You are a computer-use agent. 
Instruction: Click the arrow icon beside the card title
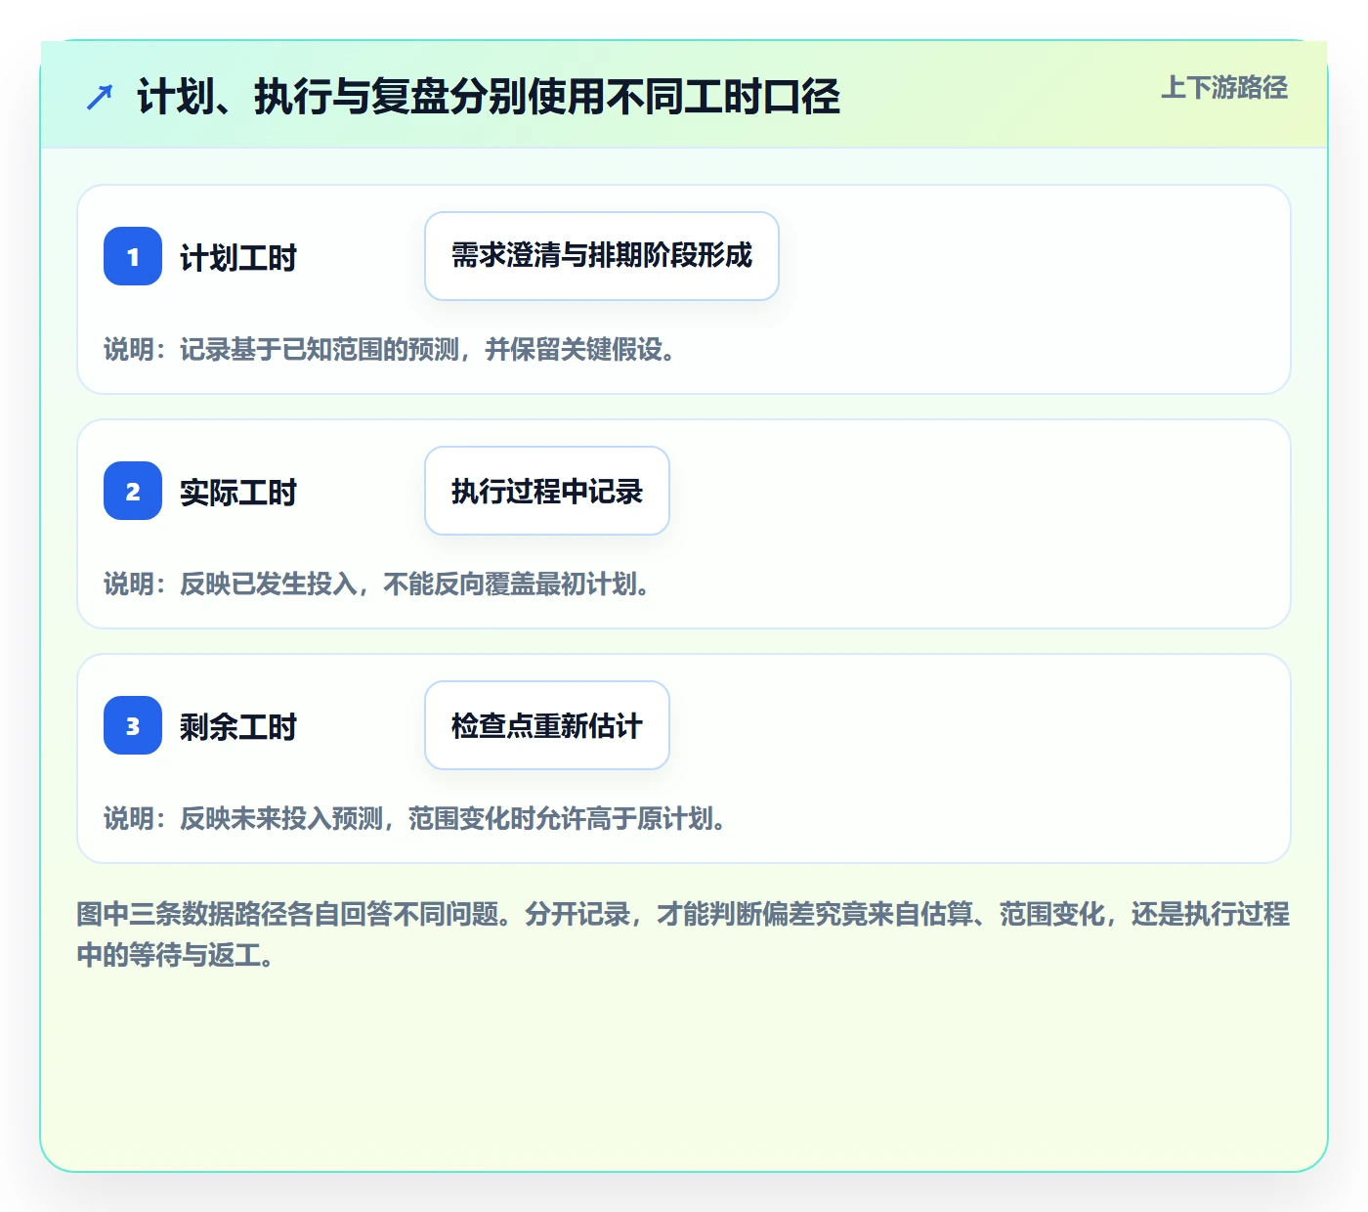(100, 97)
